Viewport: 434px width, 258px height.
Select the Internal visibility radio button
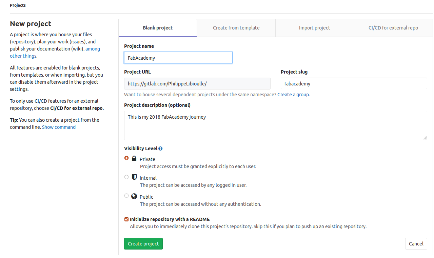[x=126, y=177]
